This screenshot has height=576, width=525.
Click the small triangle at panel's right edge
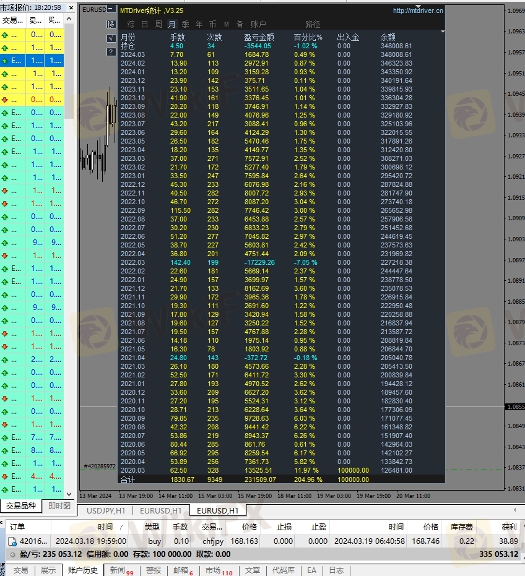point(443,32)
